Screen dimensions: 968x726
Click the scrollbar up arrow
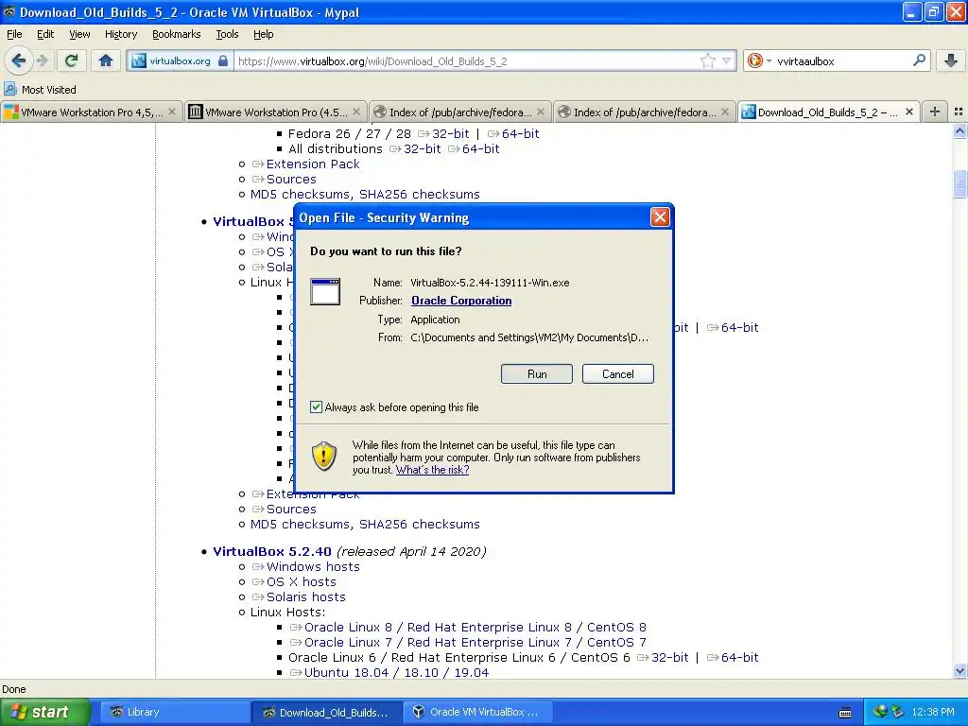click(x=959, y=130)
